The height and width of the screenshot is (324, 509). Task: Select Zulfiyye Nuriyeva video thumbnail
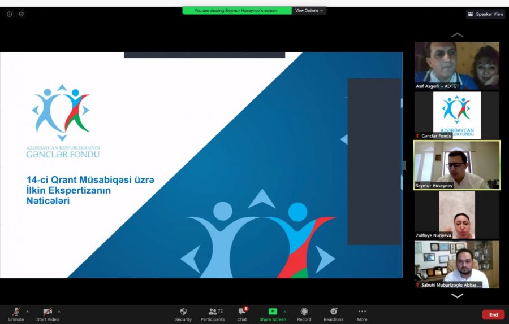[x=457, y=215]
